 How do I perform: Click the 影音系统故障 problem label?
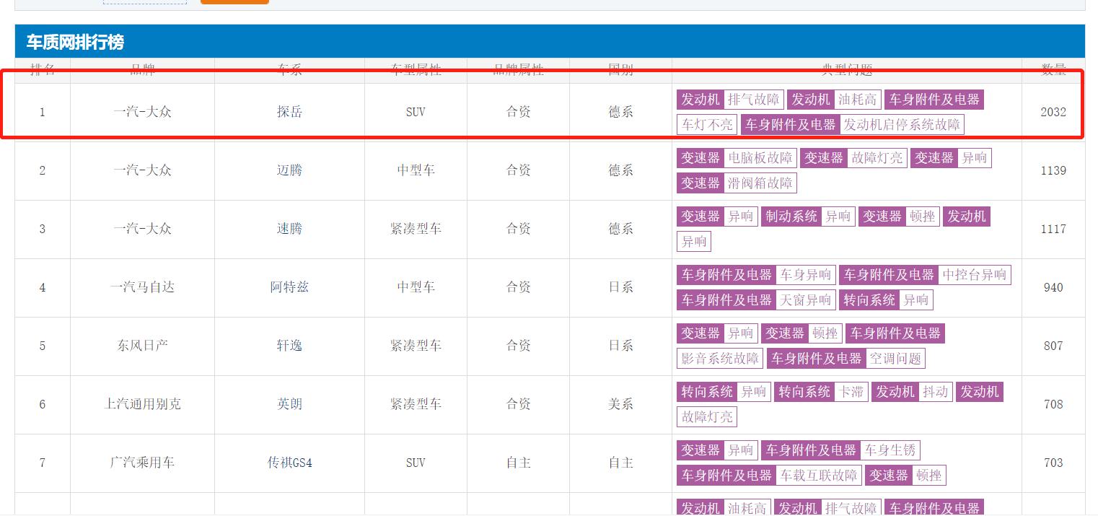click(x=720, y=359)
